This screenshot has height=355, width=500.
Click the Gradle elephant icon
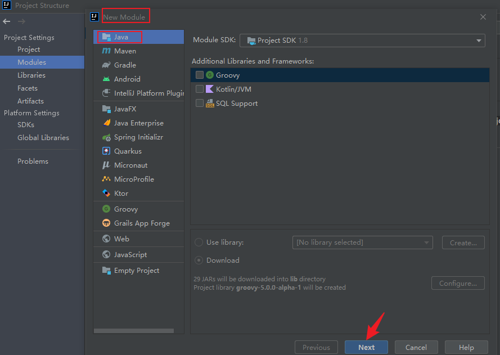pos(106,65)
